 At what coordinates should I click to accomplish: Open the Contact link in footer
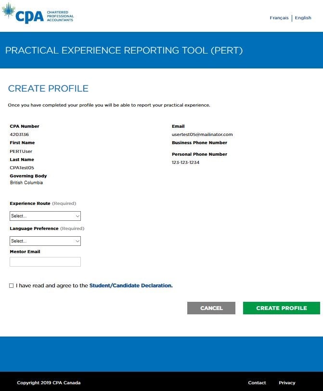(257, 383)
